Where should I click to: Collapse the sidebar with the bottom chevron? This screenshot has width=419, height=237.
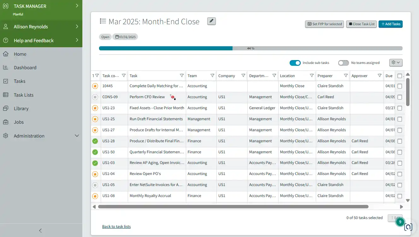[x=40, y=230]
